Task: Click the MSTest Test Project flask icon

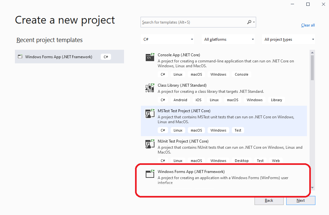Action: (x=150, y=113)
